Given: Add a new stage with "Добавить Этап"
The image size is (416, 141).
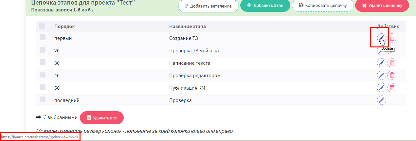Looking at the screenshot, I should (265, 6).
